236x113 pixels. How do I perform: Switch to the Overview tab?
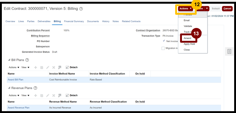(x=10, y=21)
